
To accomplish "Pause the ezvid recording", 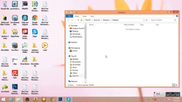I will pyautogui.click(x=168, y=94).
